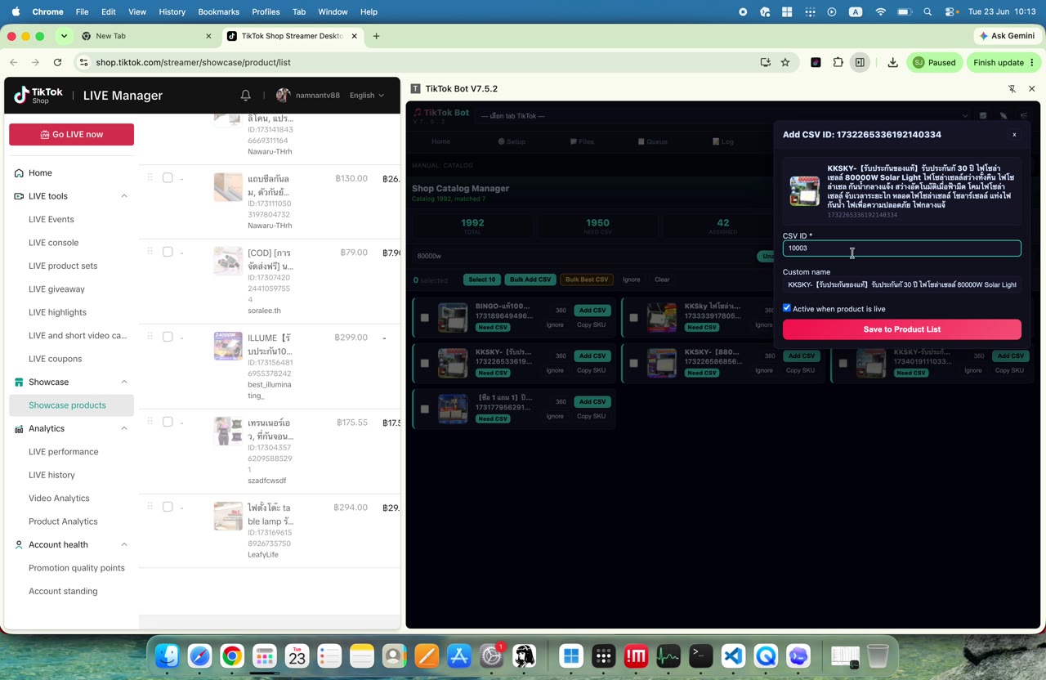Click the Chrome address bar URL
The width and height of the screenshot is (1046, 680).
193,62
